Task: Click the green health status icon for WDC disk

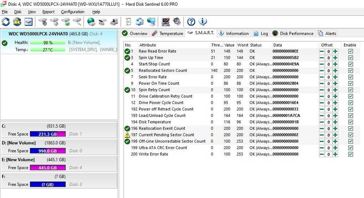Action: (x=4, y=43)
